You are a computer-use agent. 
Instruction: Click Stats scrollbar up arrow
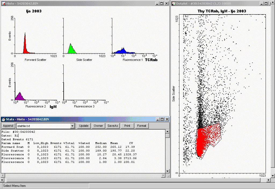click(x=167, y=131)
